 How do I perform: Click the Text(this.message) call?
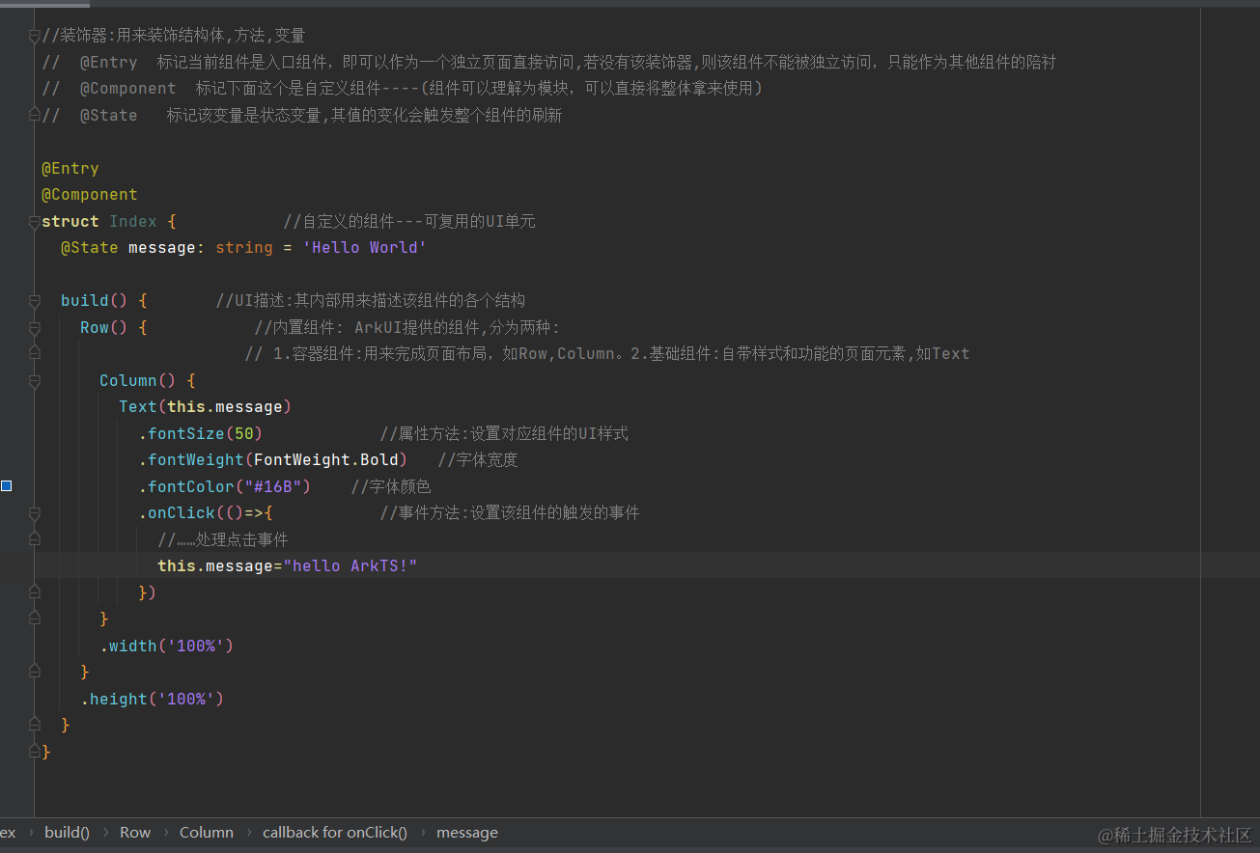click(205, 406)
